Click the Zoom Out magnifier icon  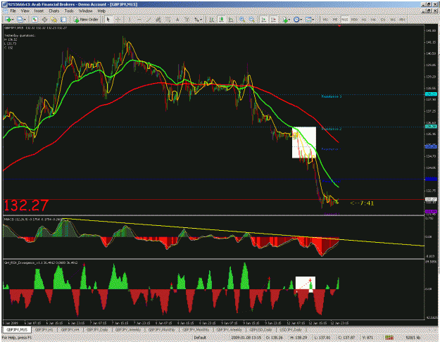coord(252,20)
